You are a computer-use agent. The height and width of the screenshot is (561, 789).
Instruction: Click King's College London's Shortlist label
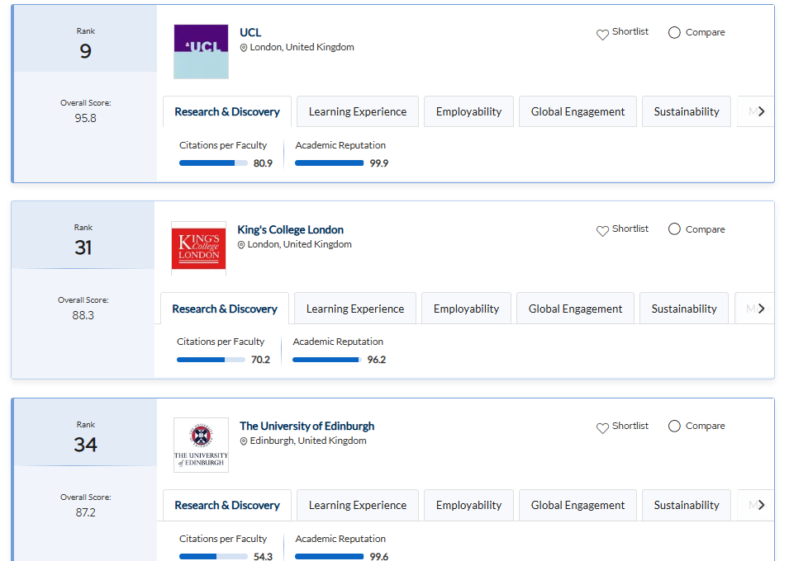(x=630, y=229)
